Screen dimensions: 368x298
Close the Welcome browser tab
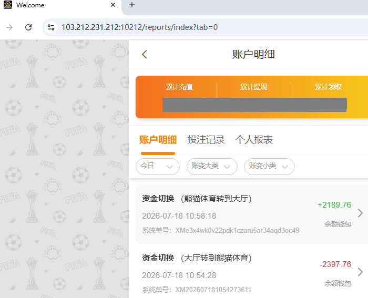coord(113,5)
